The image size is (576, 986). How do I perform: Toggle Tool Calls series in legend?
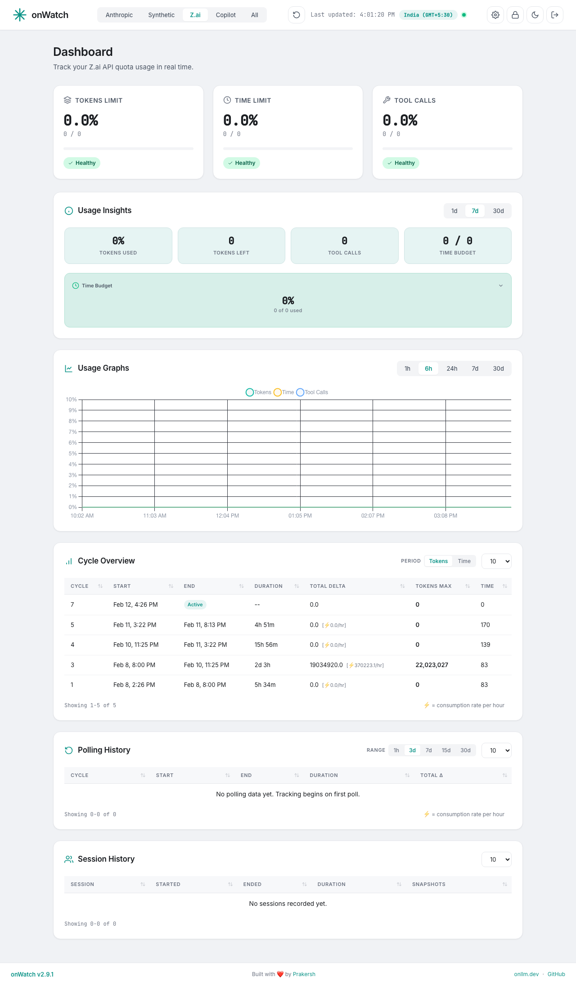(312, 392)
